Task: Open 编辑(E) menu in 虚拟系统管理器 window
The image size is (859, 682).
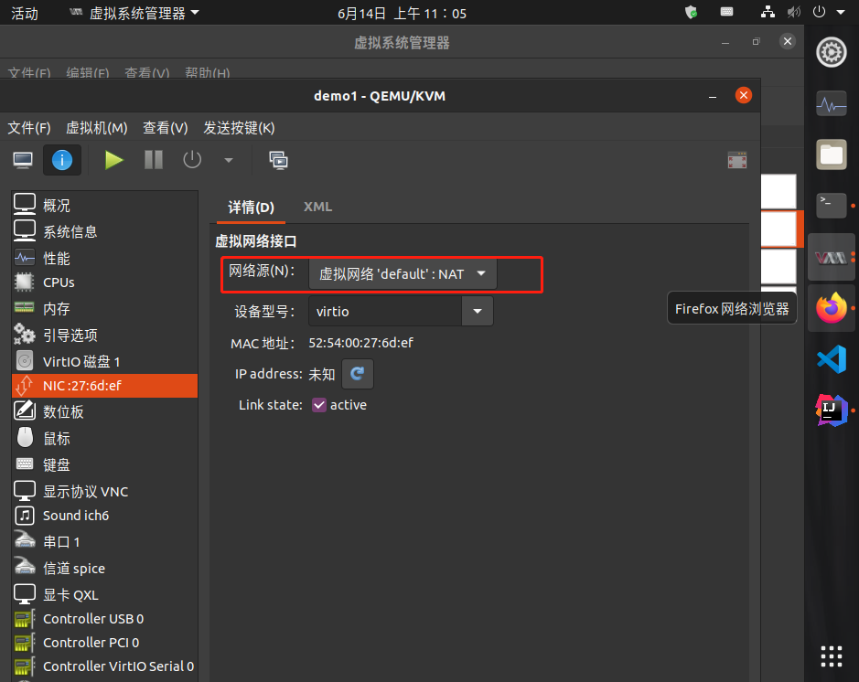Action: (x=88, y=73)
